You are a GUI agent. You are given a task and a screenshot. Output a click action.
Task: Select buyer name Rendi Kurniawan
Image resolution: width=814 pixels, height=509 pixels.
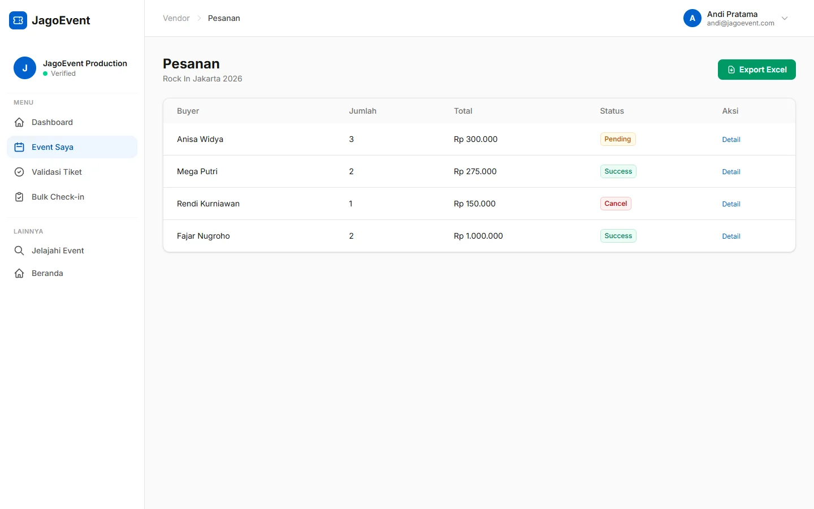tap(208, 204)
